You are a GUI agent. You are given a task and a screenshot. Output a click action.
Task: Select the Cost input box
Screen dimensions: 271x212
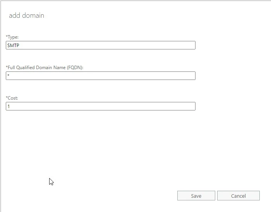pos(101,106)
